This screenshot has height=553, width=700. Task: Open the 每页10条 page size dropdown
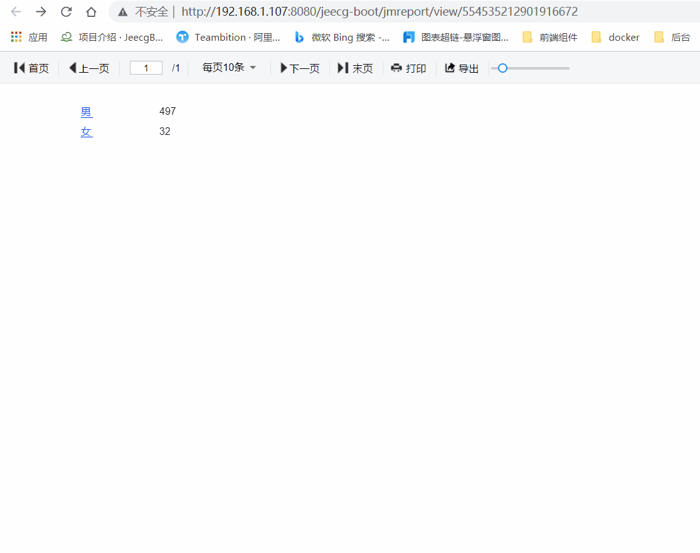[229, 67]
